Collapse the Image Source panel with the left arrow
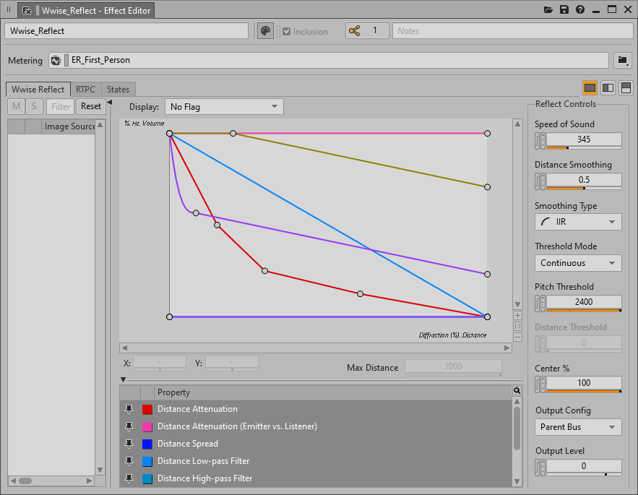The height and width of the screenshot is (495, 638). pyautogui.click(x=109, y=102)
